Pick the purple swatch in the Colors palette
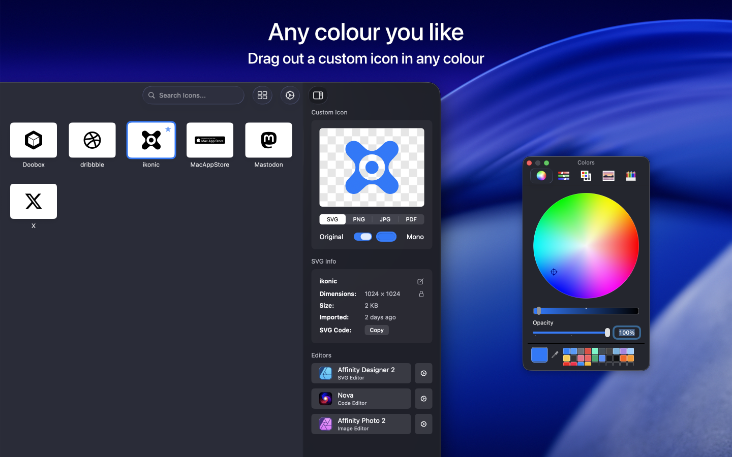 point(623,351)
